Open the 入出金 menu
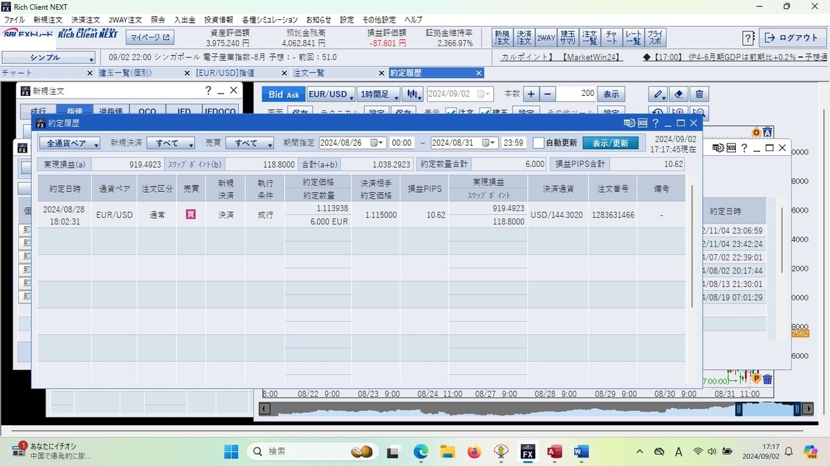This screenshot has height=466, width=830. tap(184, 20)
